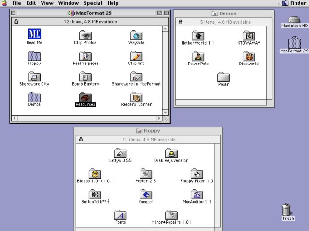309x231 pixels.
Task: Select the PowerPete folder in Demos
Action: pyautogui.click(x=198, y=56)
